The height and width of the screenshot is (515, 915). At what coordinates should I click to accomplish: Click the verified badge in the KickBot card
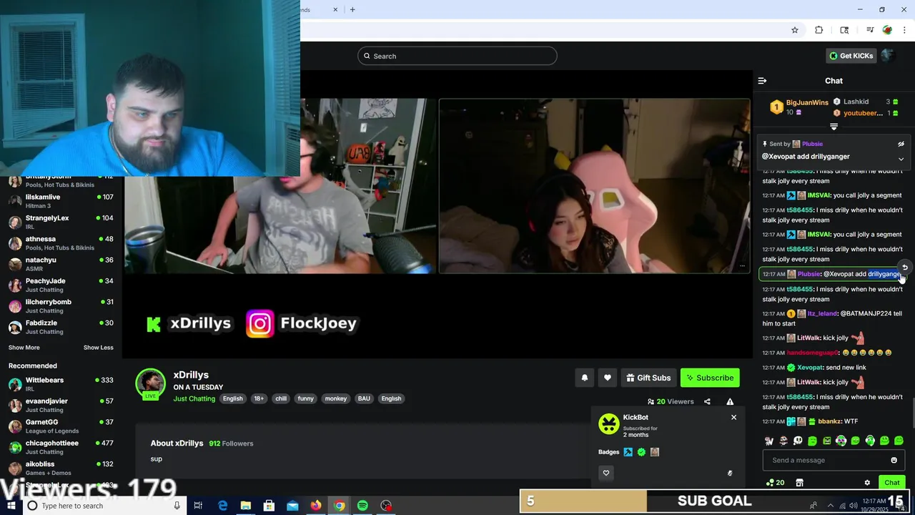(641, 452)
